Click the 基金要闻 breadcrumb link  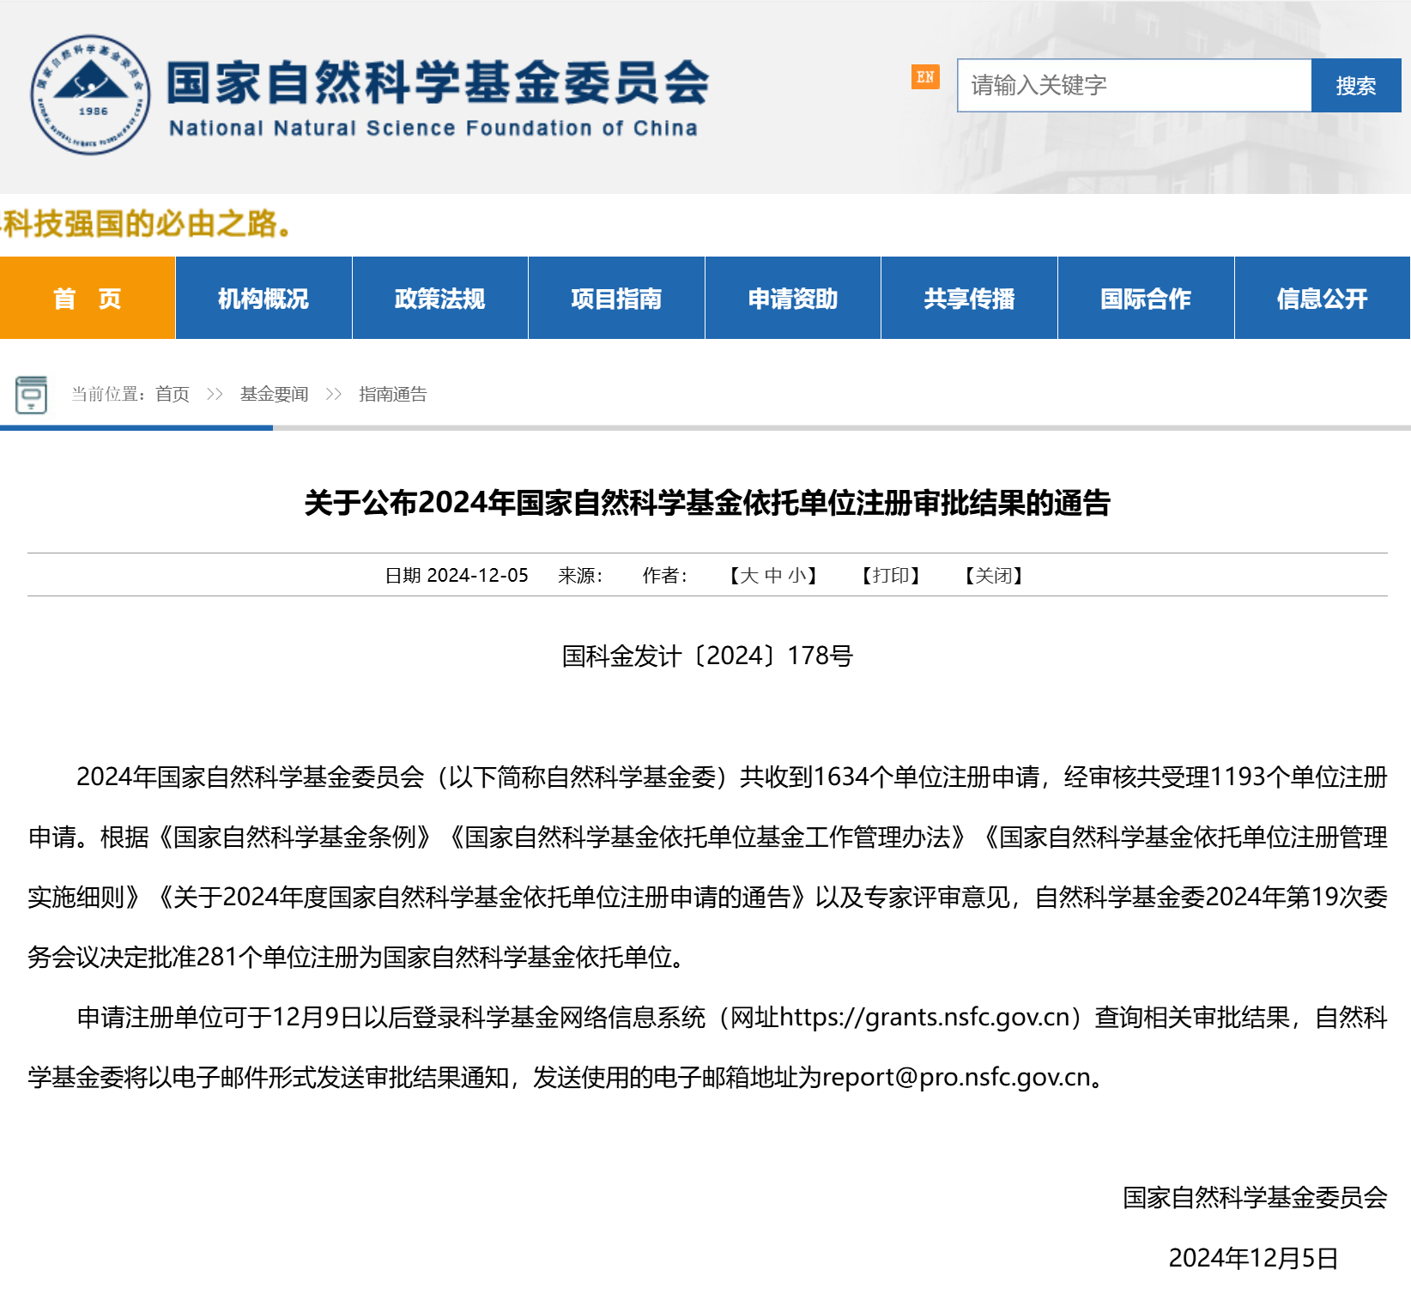(274, 395)
